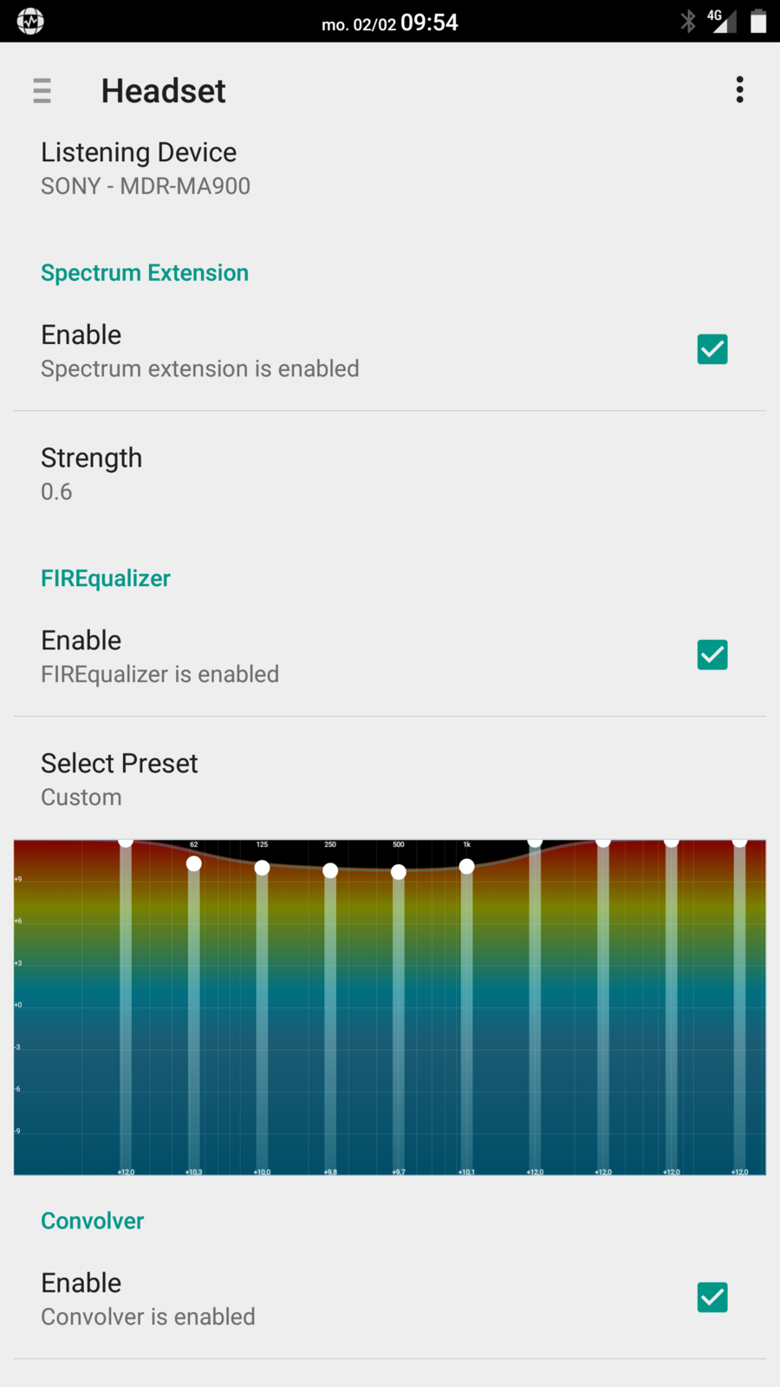Image resolution: width=780 pixels, height=1387 pixels.
Task: Tap the Convolver section header
Action: (93, 1221)
